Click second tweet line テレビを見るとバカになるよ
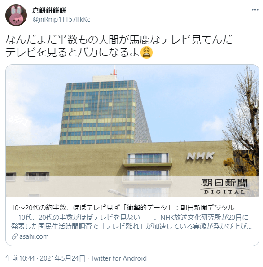The width and height of the screenshot is (263, 267). (x=73, y=52)
